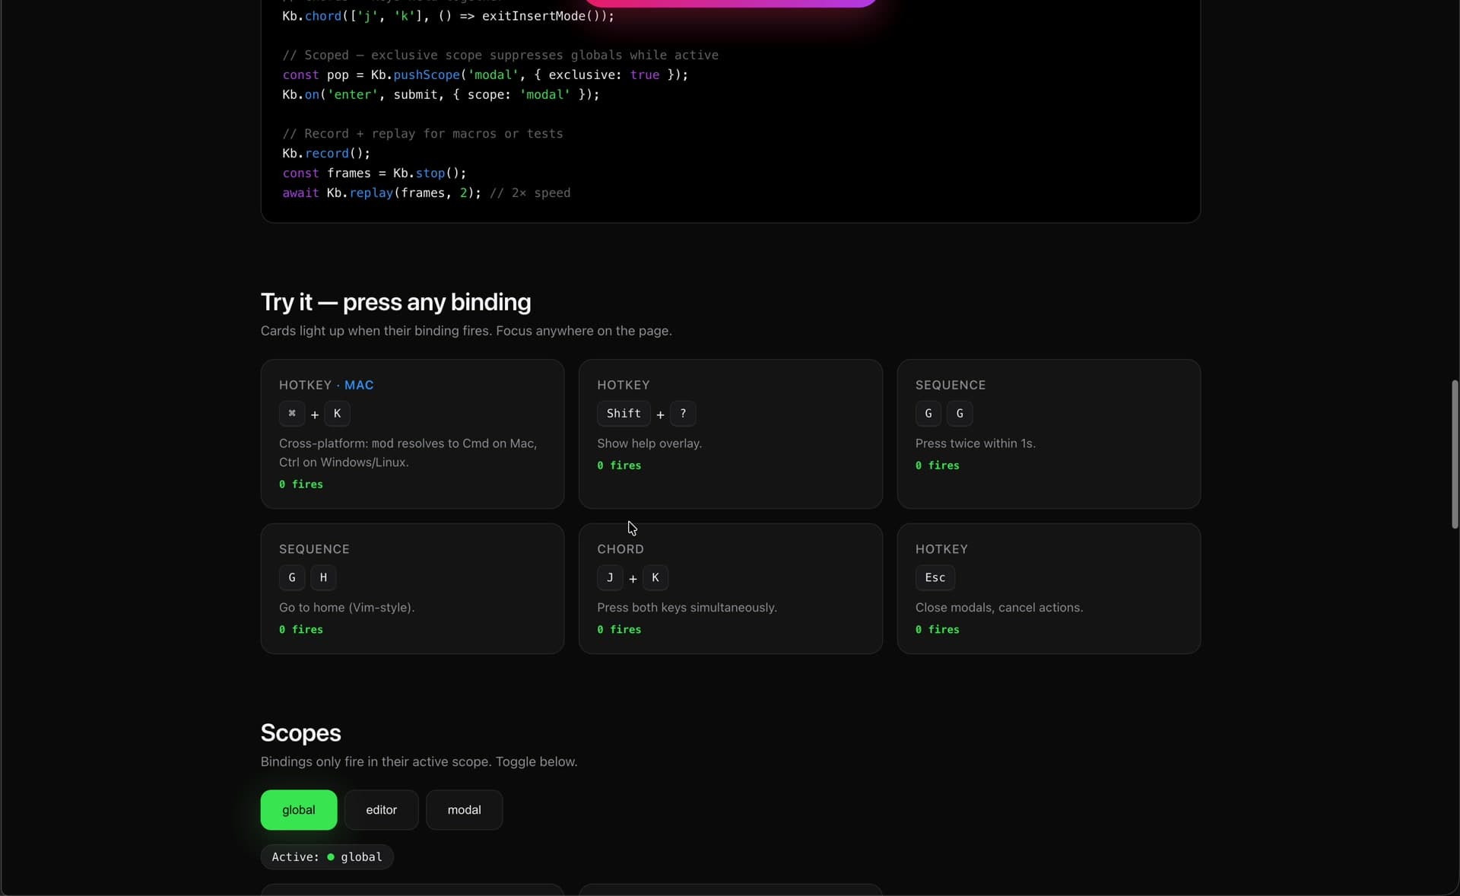Click the H badge in the G H sequence
Viewport: 1460px width, 896px height.
323,578
